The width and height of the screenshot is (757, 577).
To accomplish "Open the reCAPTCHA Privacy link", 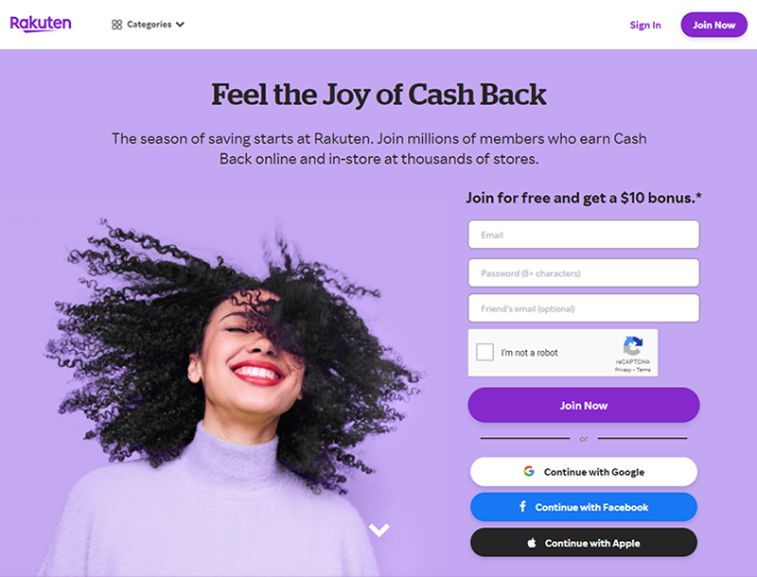I will (623, 370).
